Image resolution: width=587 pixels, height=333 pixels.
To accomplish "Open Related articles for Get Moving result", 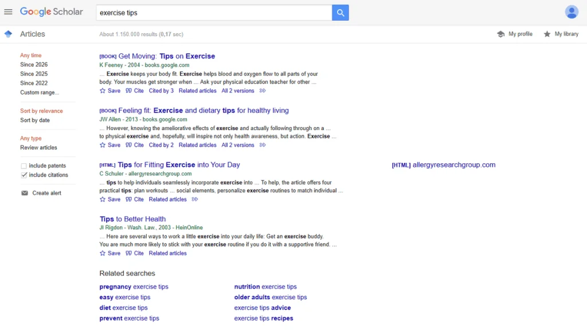I will [x=197, y=91].
